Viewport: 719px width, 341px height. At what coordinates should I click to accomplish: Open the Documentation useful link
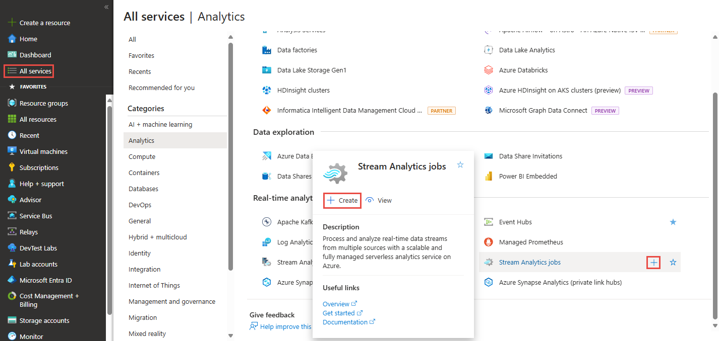(x=349, y=322)
